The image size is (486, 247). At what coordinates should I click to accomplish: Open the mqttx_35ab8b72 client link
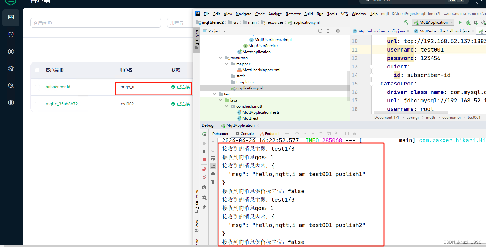click(62, 104)
